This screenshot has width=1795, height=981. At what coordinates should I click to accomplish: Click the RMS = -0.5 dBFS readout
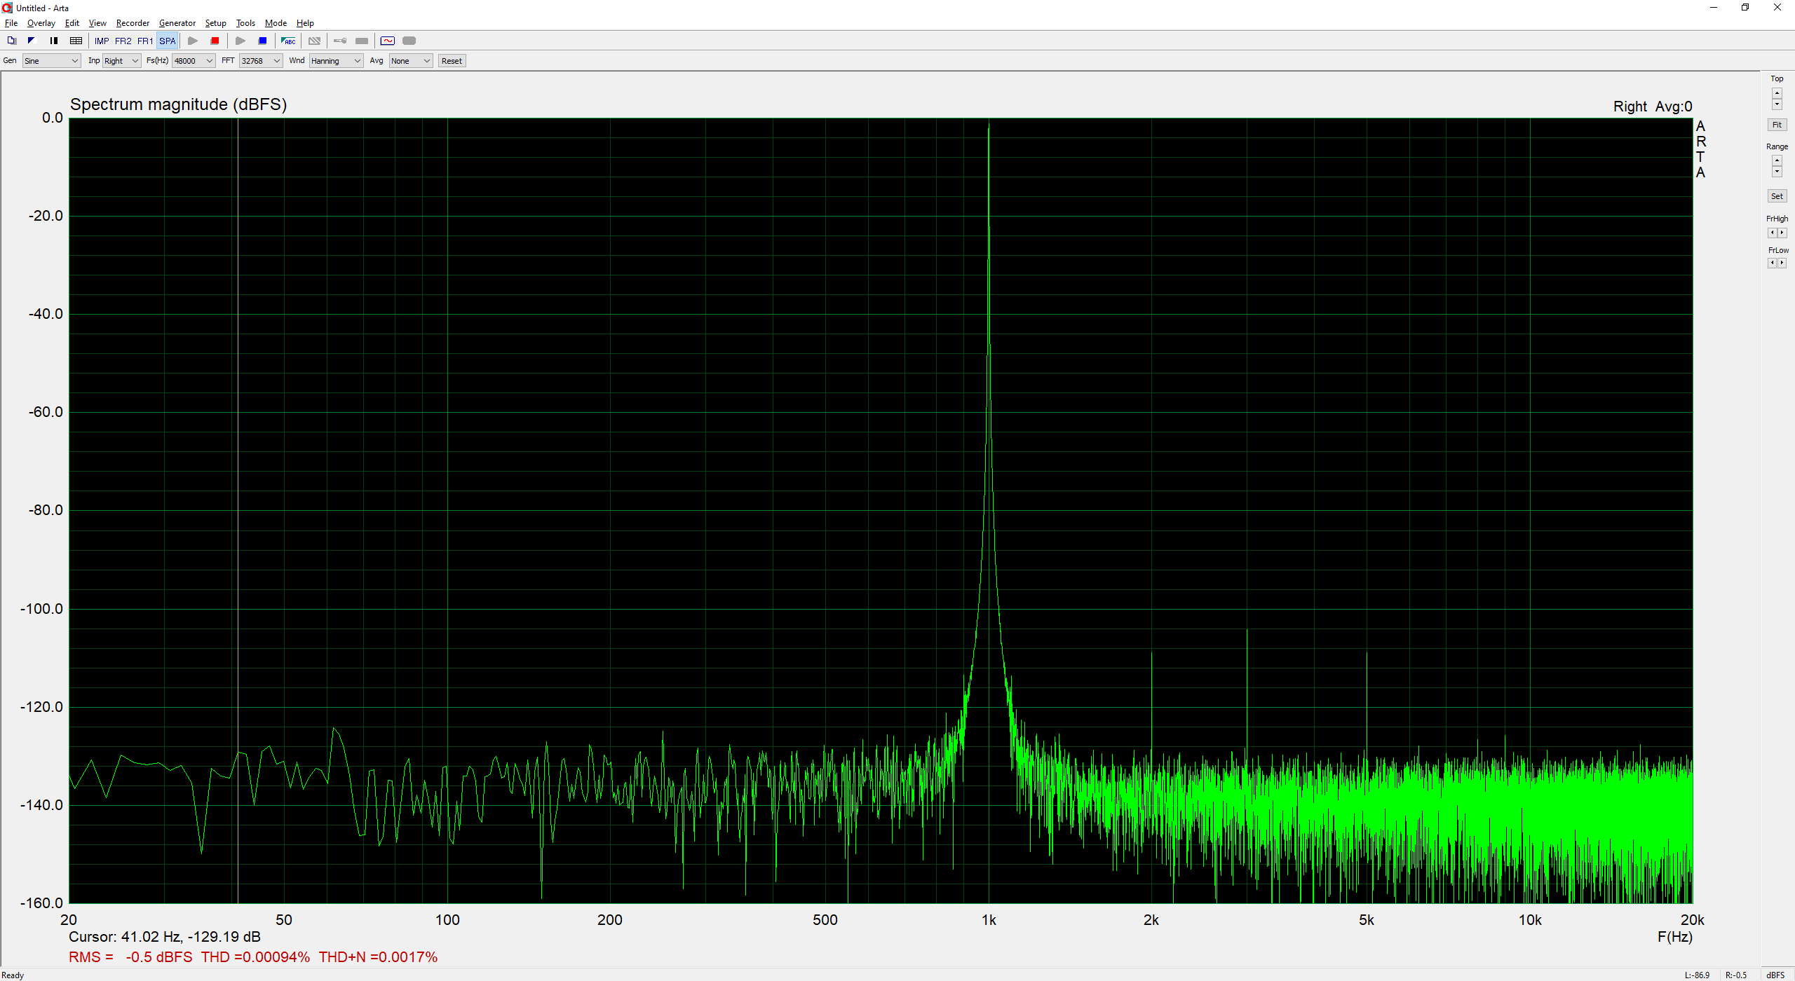130,957
